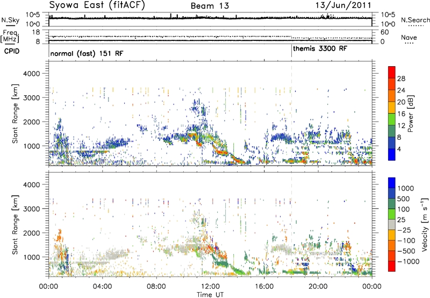The width and height of the screenshot is (430, 298).
Task: Click the right axis value '60'
Action: click(x=385, y=32)
